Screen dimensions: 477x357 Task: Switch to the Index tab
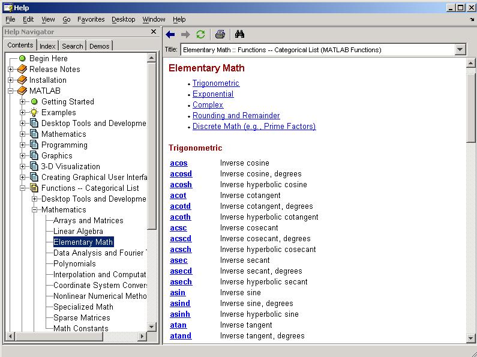[x=47, y=46]
